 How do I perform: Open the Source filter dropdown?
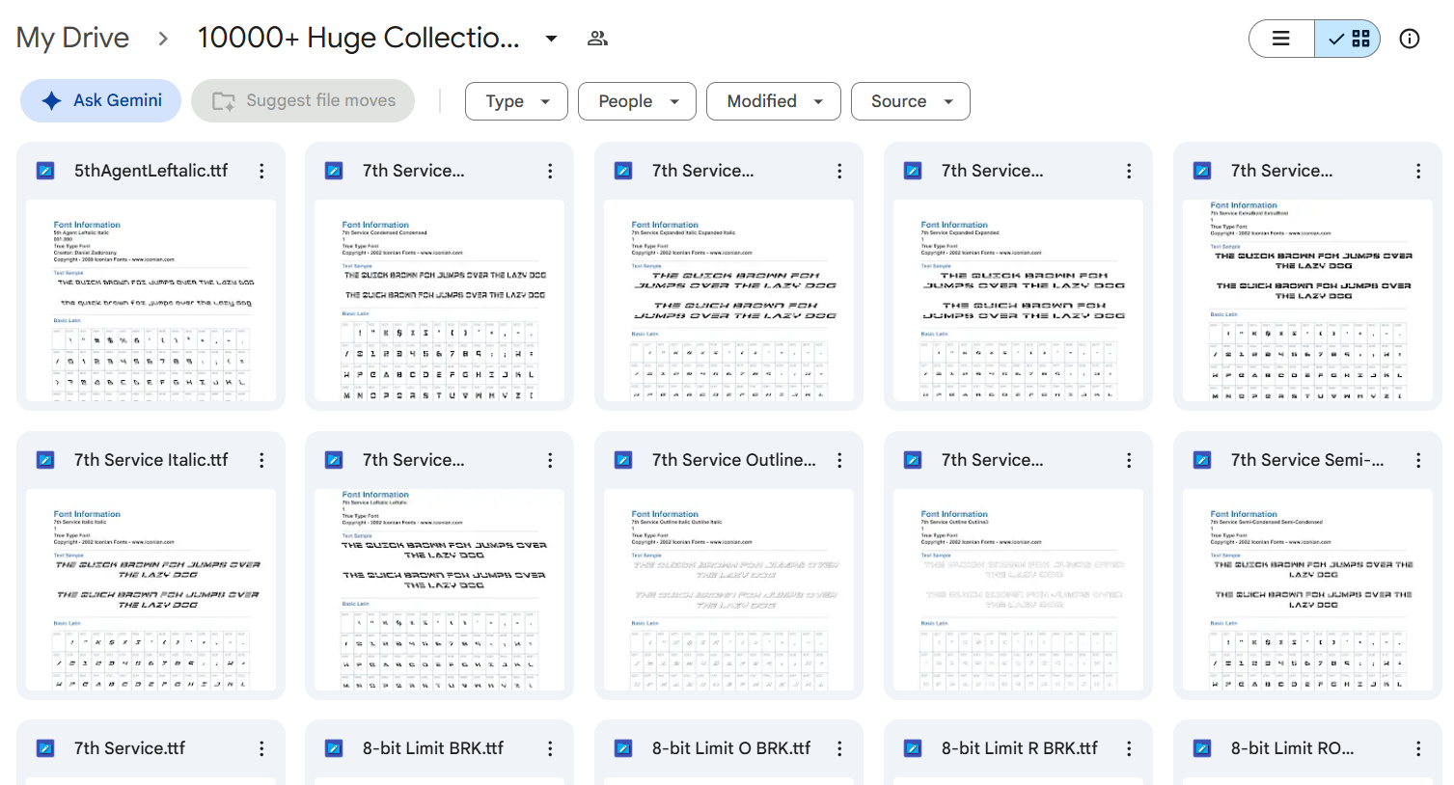[x=911, y=101]
